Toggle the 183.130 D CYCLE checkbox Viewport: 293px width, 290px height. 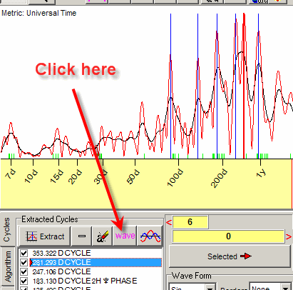coord(24,281)
